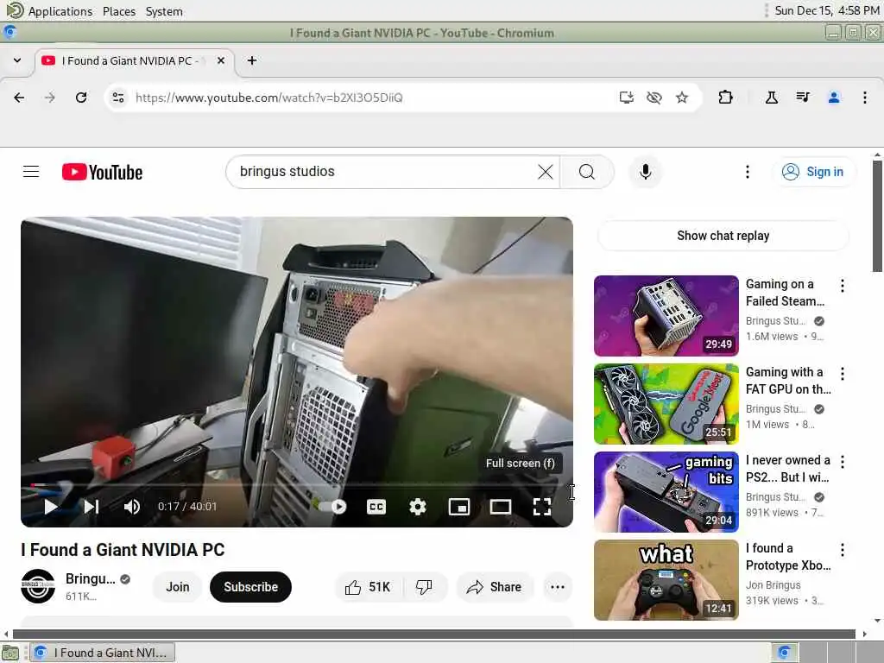Open YouTube settings three-dot menu

[747, 172]
